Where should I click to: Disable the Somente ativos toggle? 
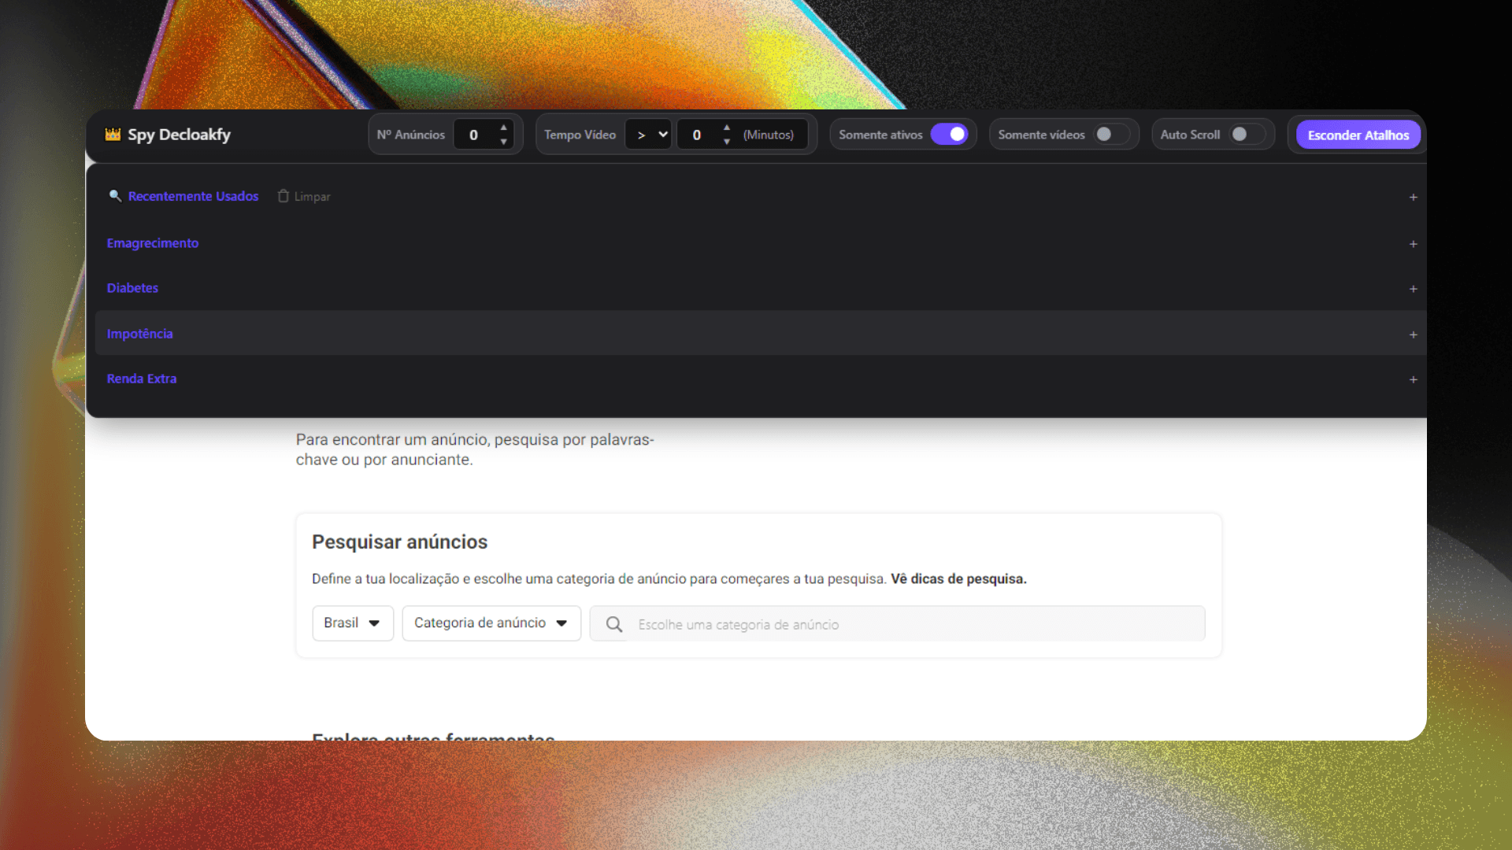coord(950,135)
